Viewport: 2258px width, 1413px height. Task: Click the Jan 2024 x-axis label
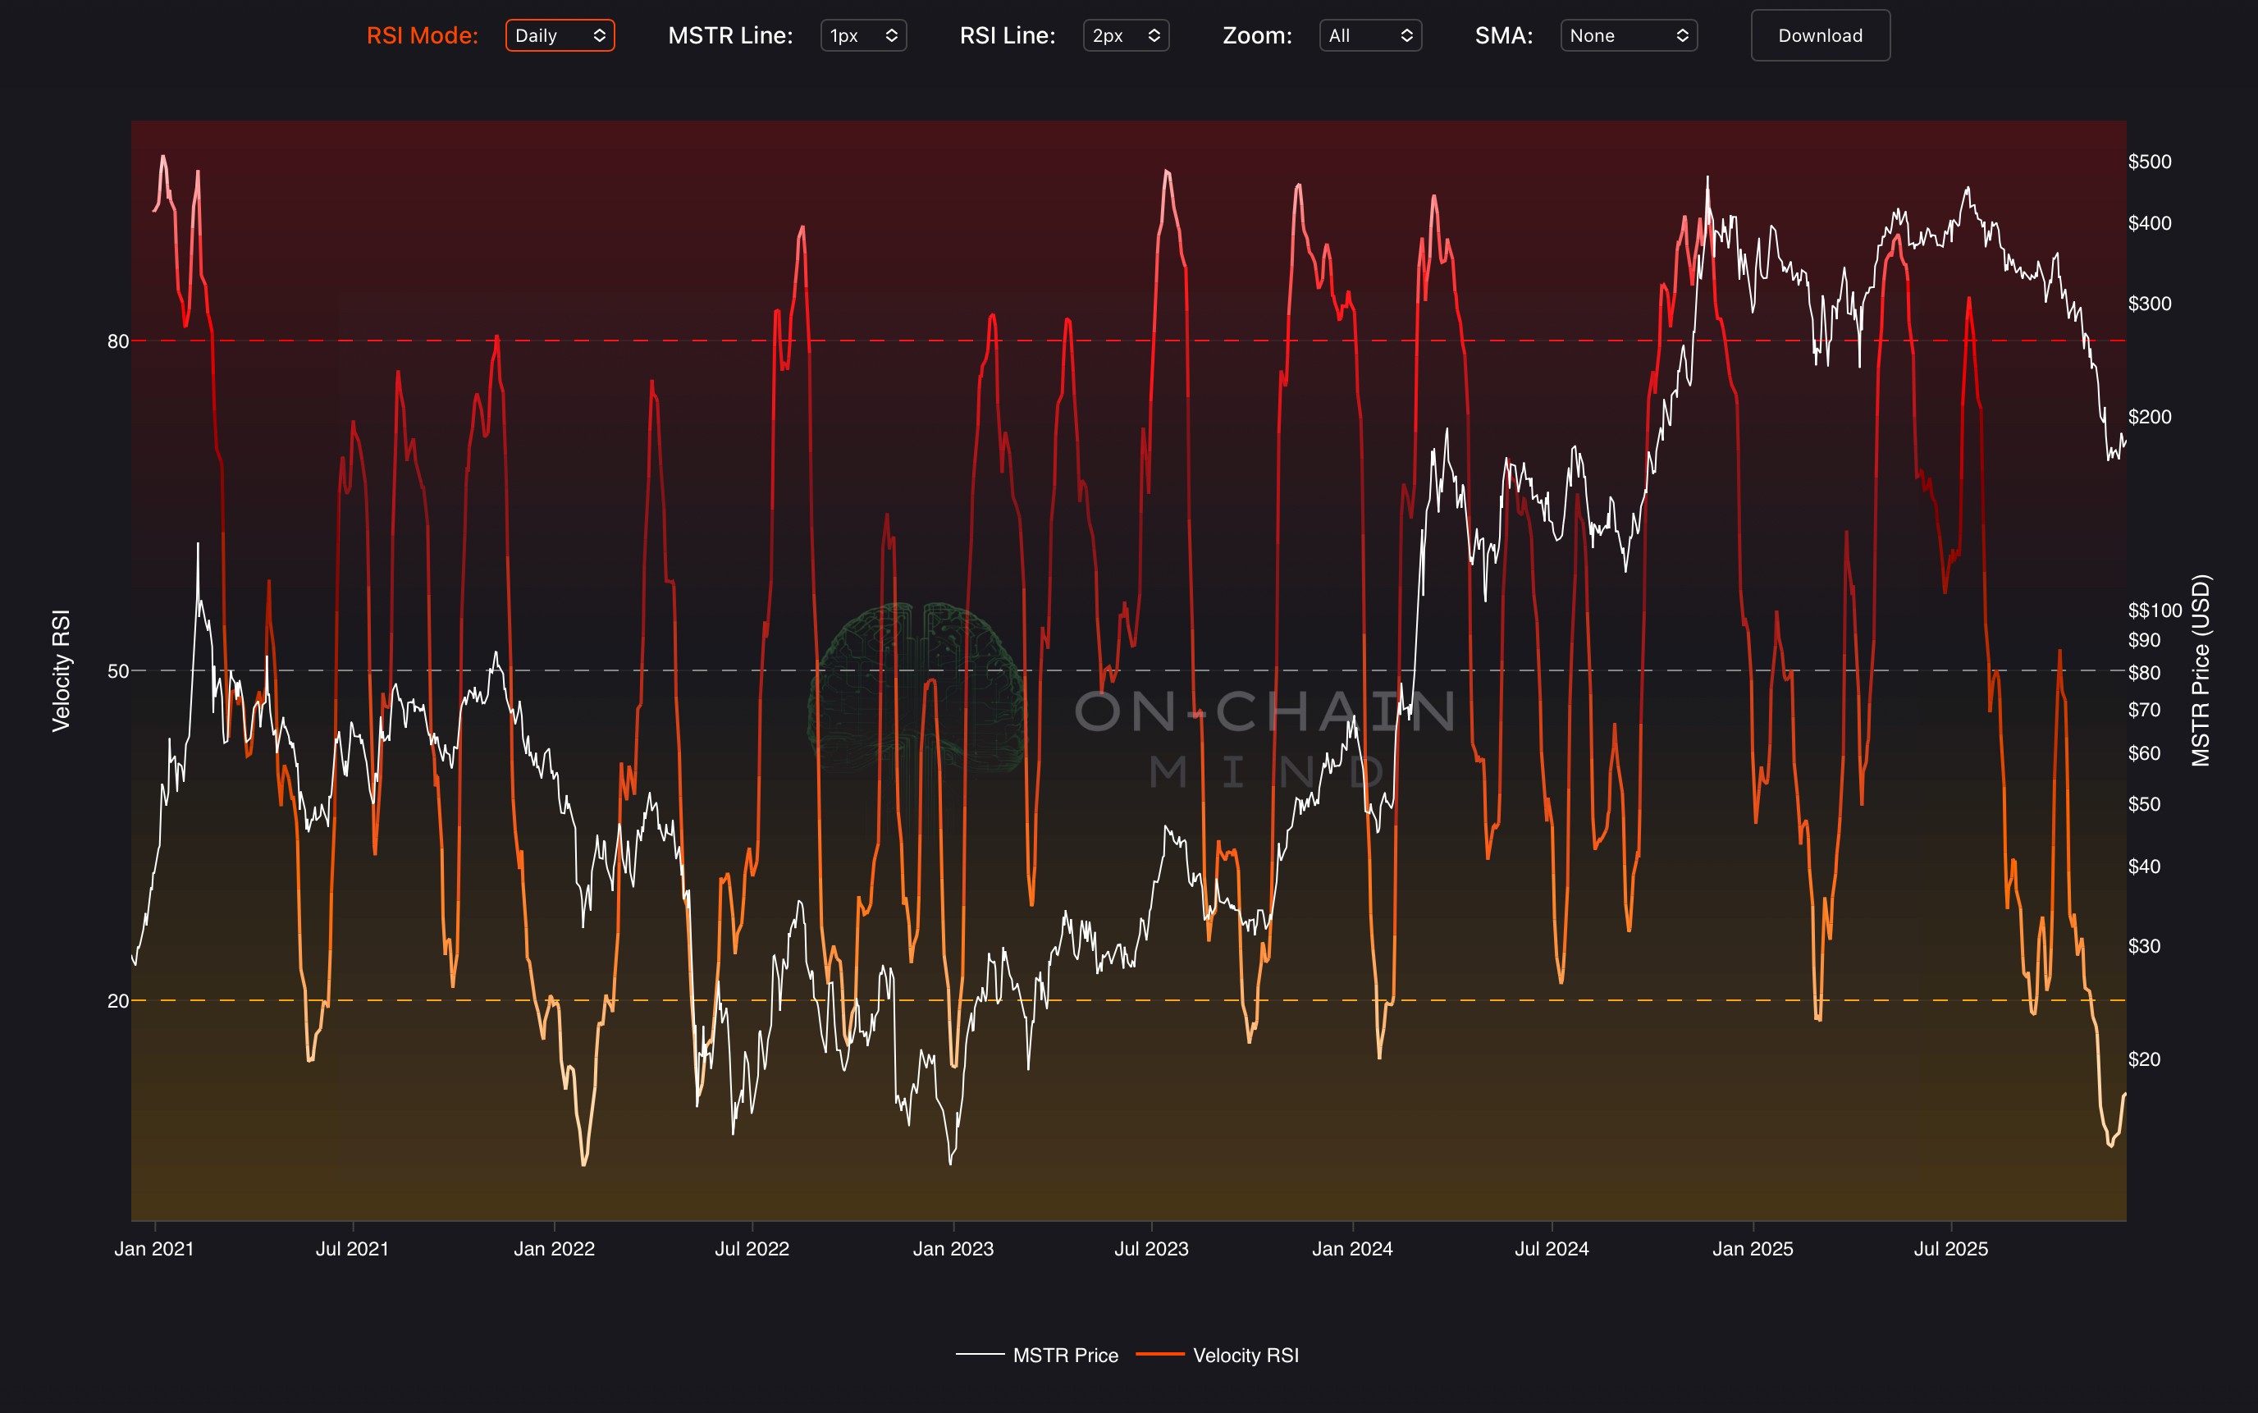1352,1249
